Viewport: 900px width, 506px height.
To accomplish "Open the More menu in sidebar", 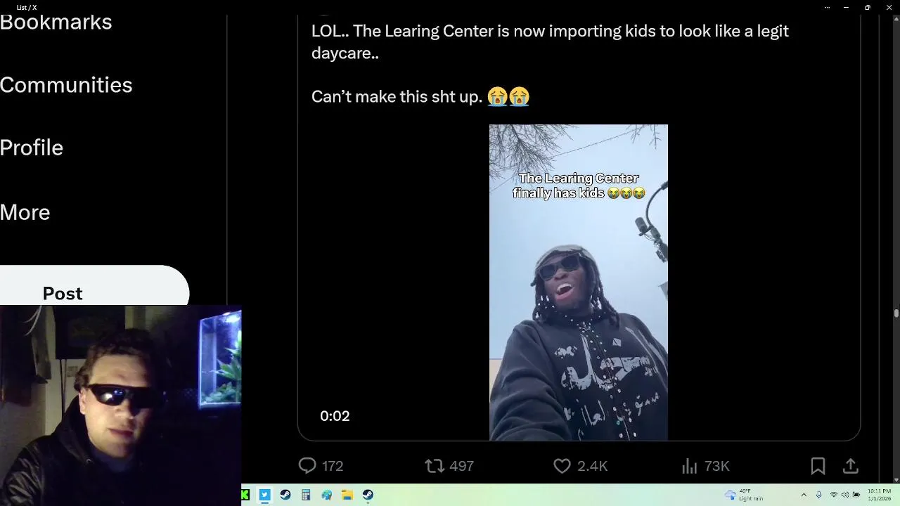I will click(x=25, y=212).
